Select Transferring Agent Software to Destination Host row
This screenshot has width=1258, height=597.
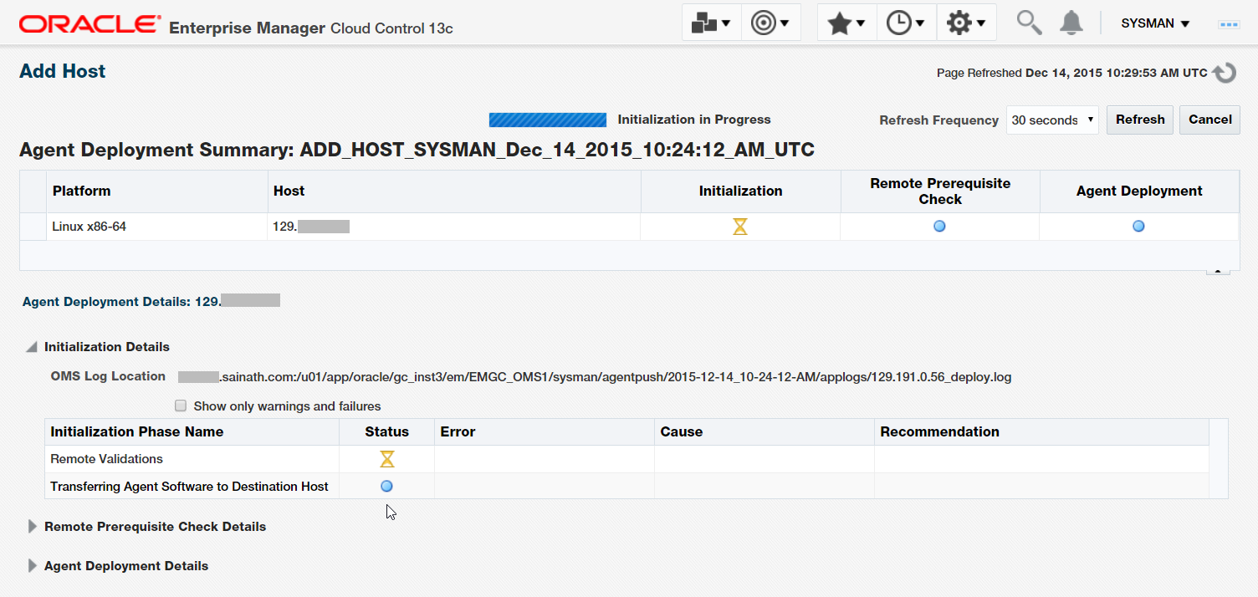[626, 486]
